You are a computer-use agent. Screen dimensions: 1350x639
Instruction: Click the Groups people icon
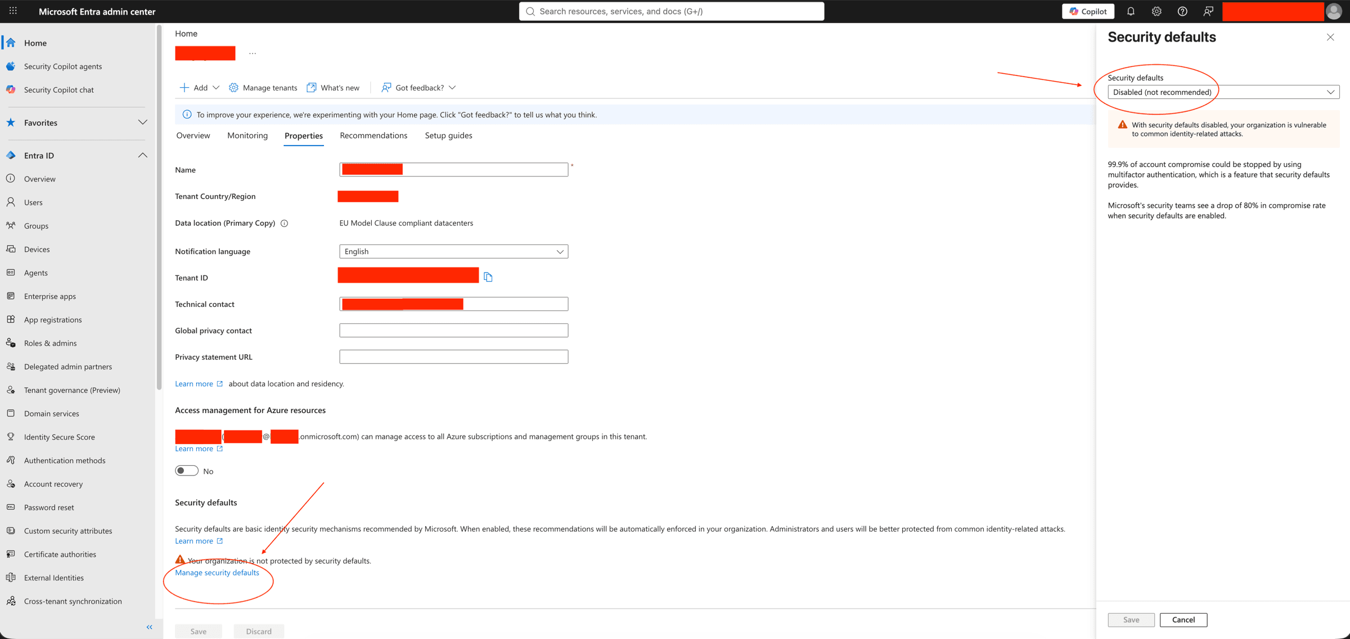(x=11, y=226)
